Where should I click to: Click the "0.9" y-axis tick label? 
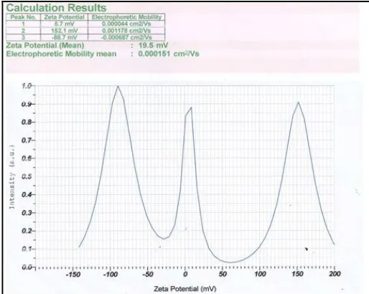[x=27, y=104]
